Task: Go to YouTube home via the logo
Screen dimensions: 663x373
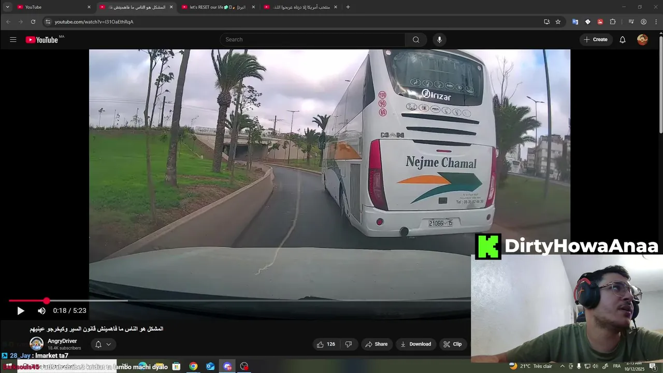Action: tap(42, 39)
